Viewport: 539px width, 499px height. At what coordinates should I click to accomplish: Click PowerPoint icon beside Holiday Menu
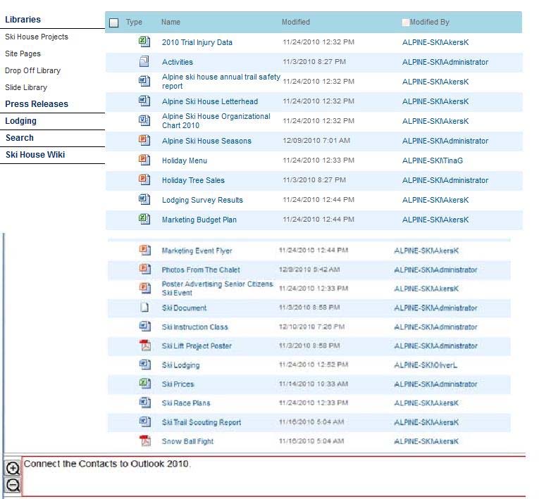click(144, 160)
